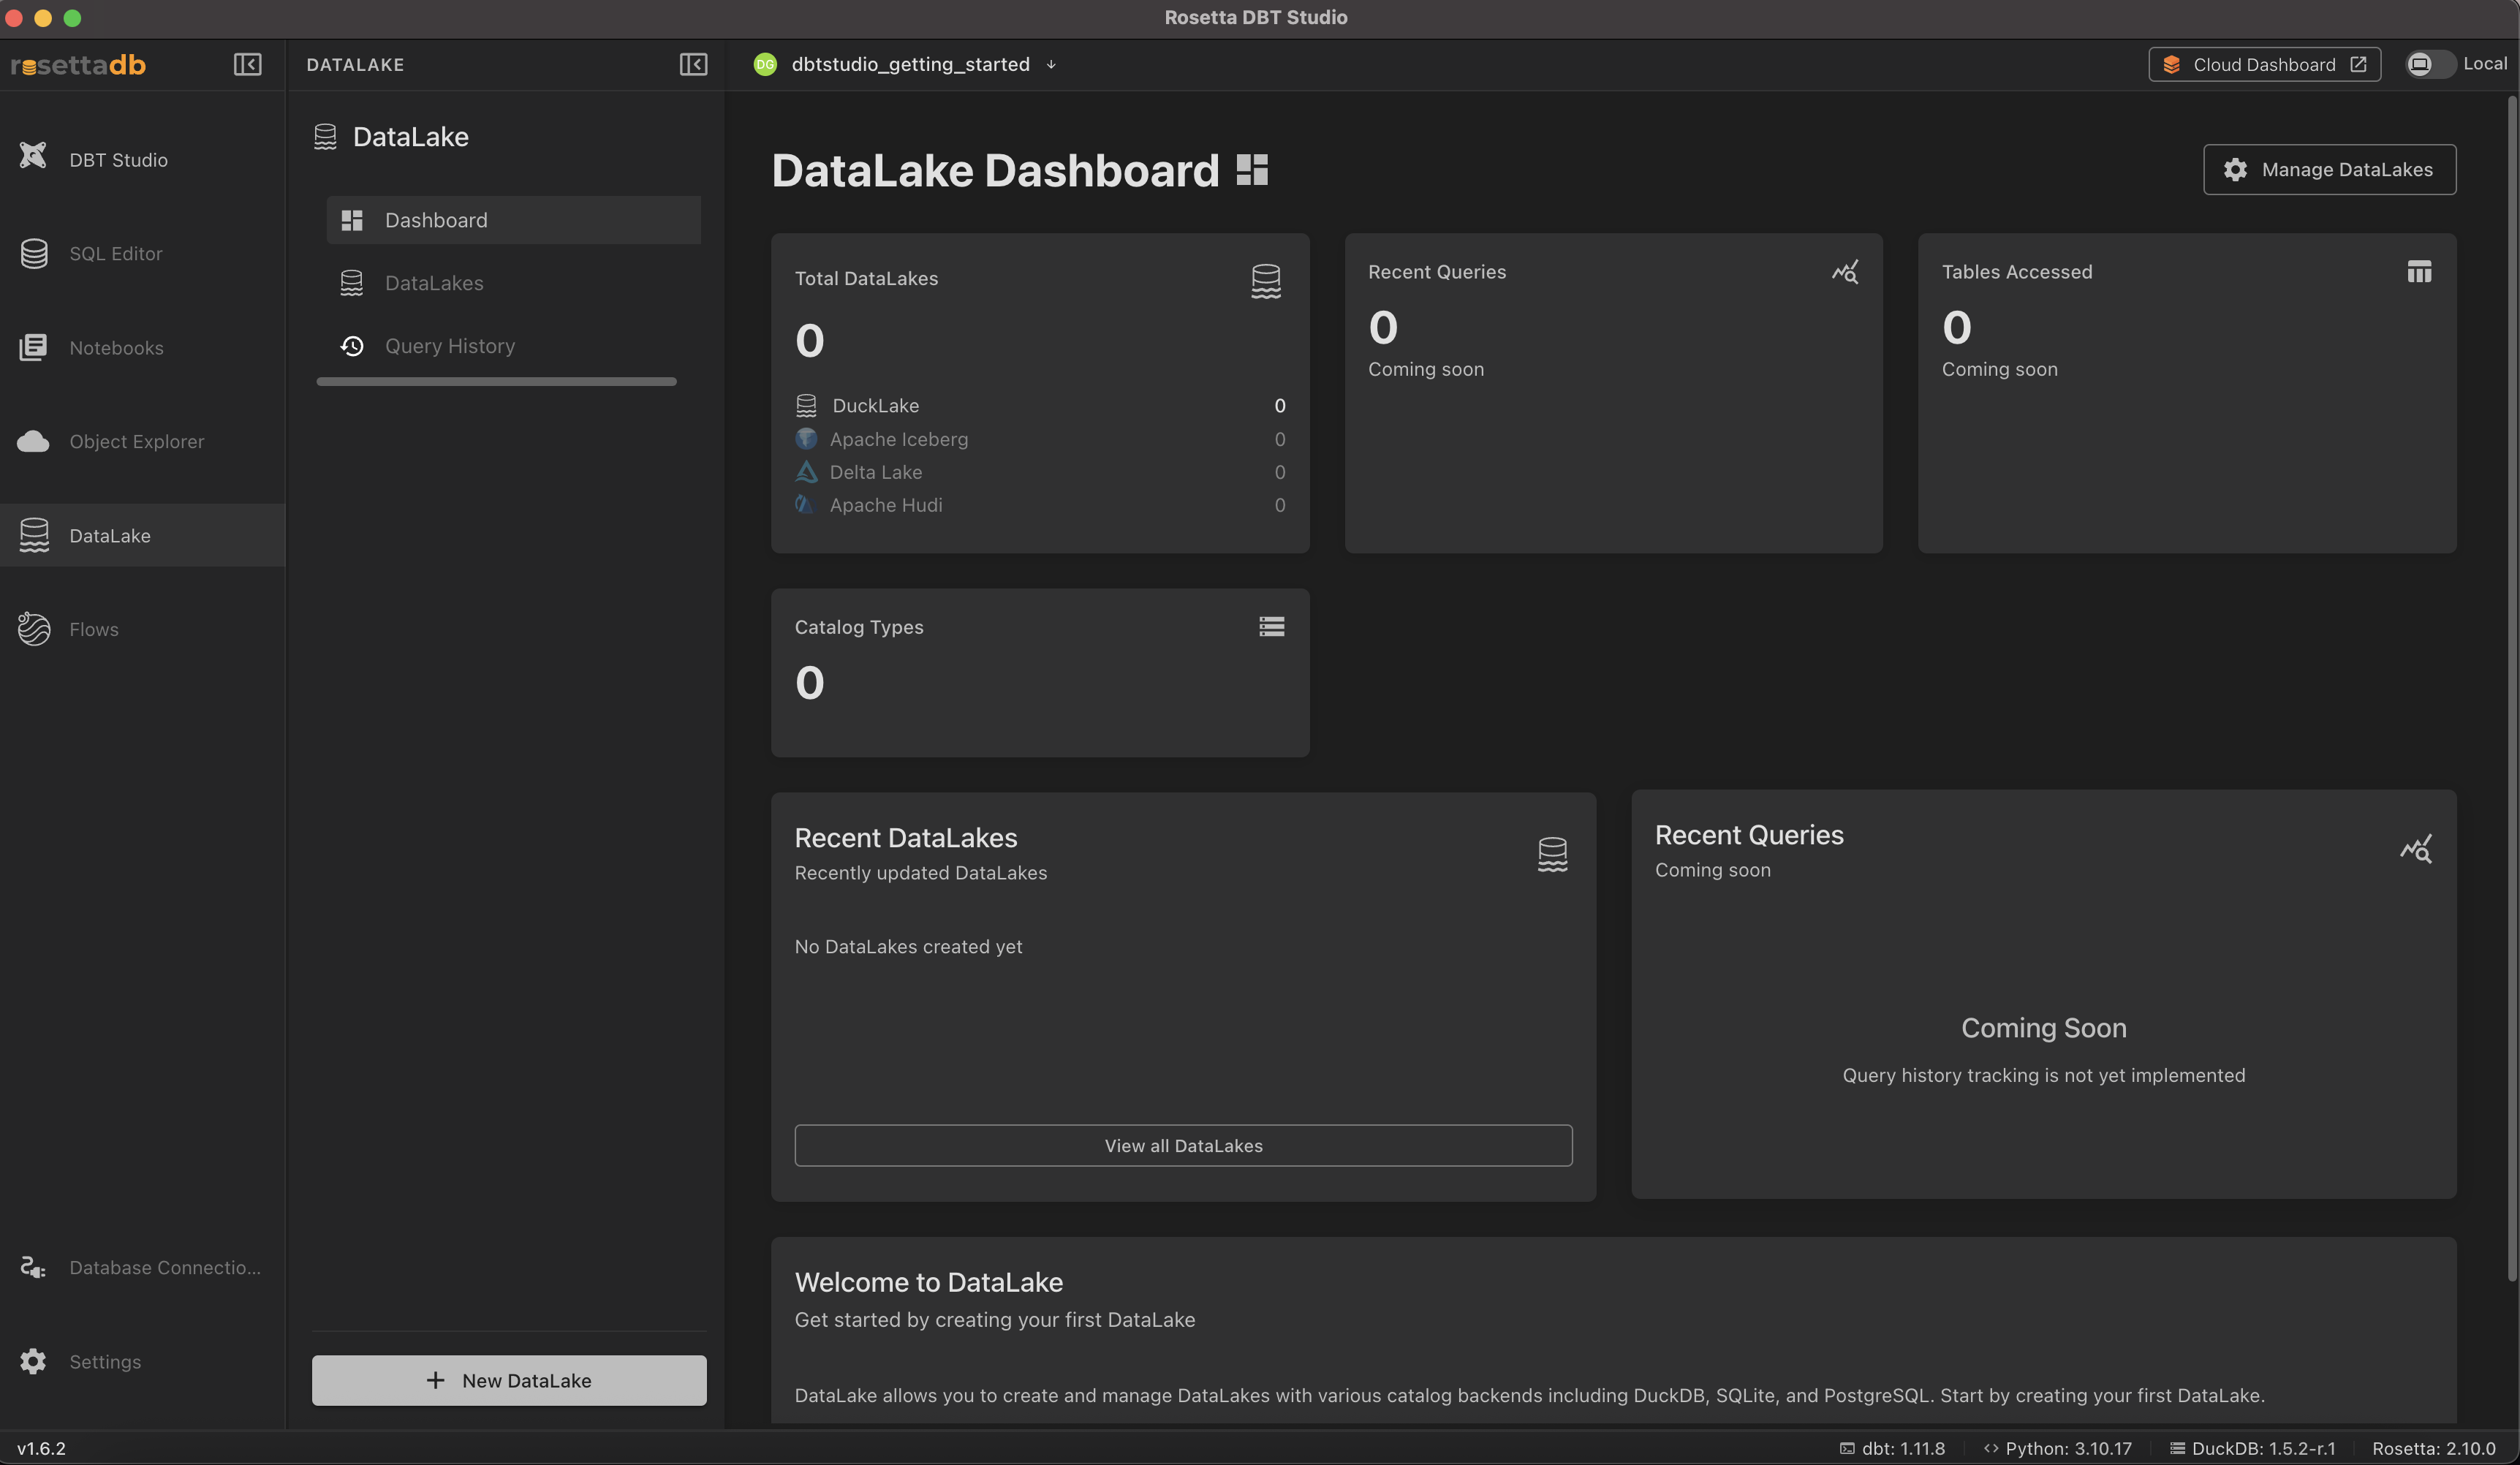Click the top Recent Queries card chart icon

click(x=1845, y=271)
